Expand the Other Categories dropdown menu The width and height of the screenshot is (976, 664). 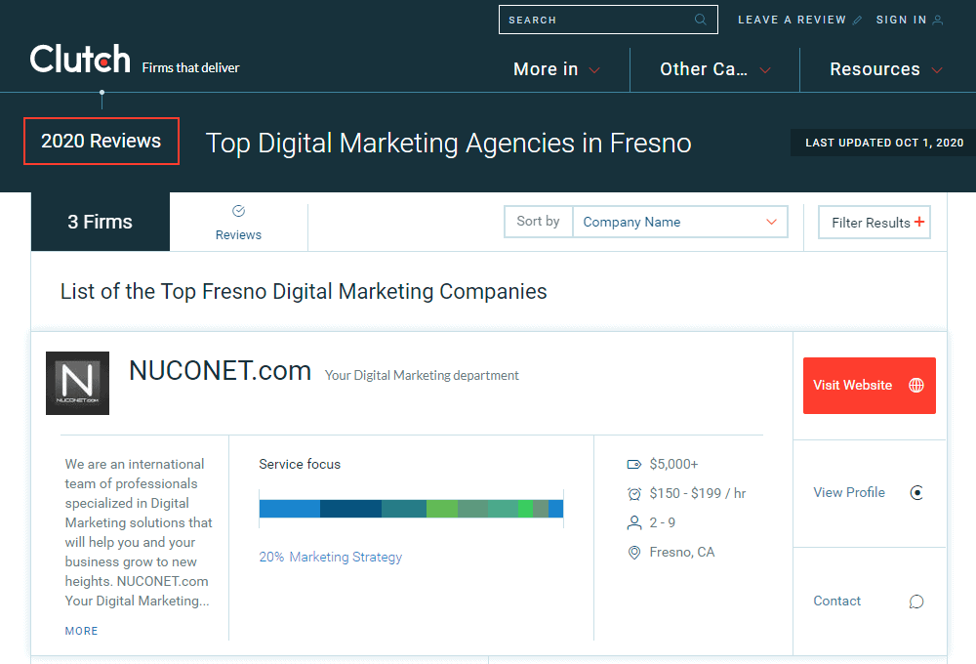coord(715,69)
